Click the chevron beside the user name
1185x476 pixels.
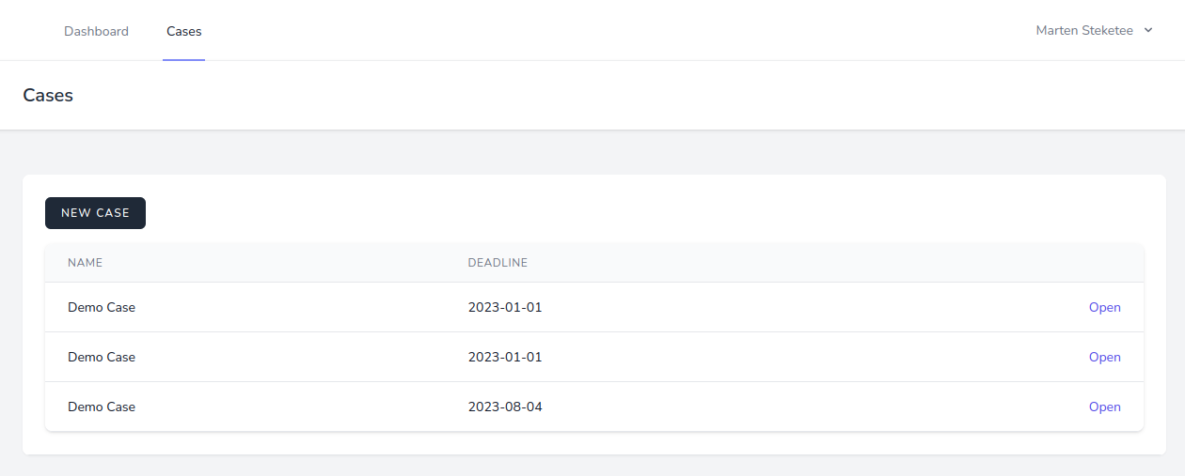point(1148,31)
